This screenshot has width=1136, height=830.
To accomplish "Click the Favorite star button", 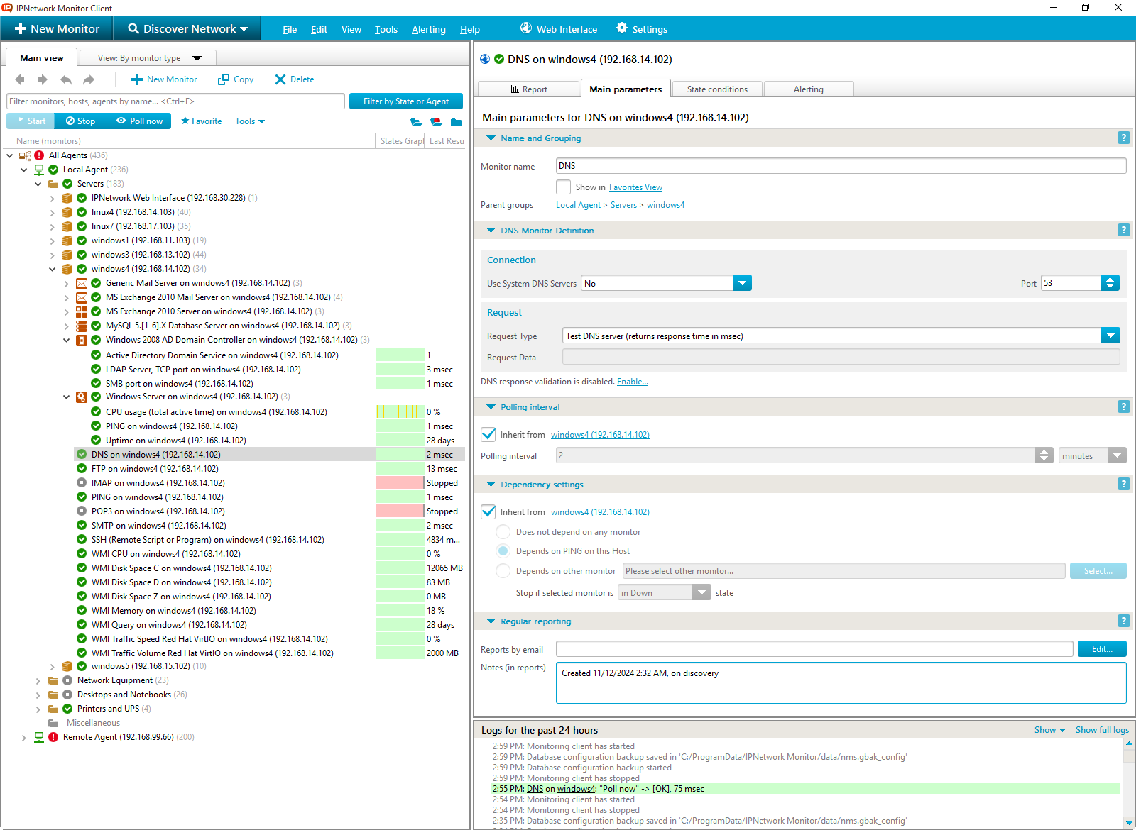I will click(x=201, y=121).
